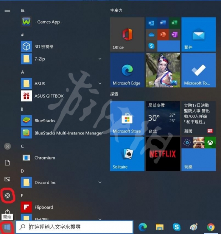The height and width of the screenshot is (234, 221).
Task: Click letter C section header
Action: (22, 146)
